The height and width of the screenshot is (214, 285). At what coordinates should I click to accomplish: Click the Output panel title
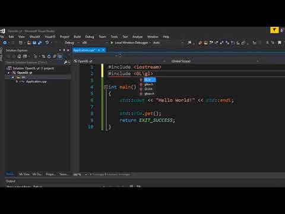(x=11, y=181)
